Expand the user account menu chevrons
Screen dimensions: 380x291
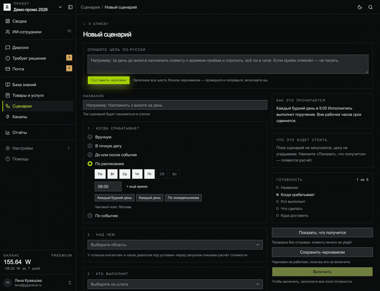point(70,283)
